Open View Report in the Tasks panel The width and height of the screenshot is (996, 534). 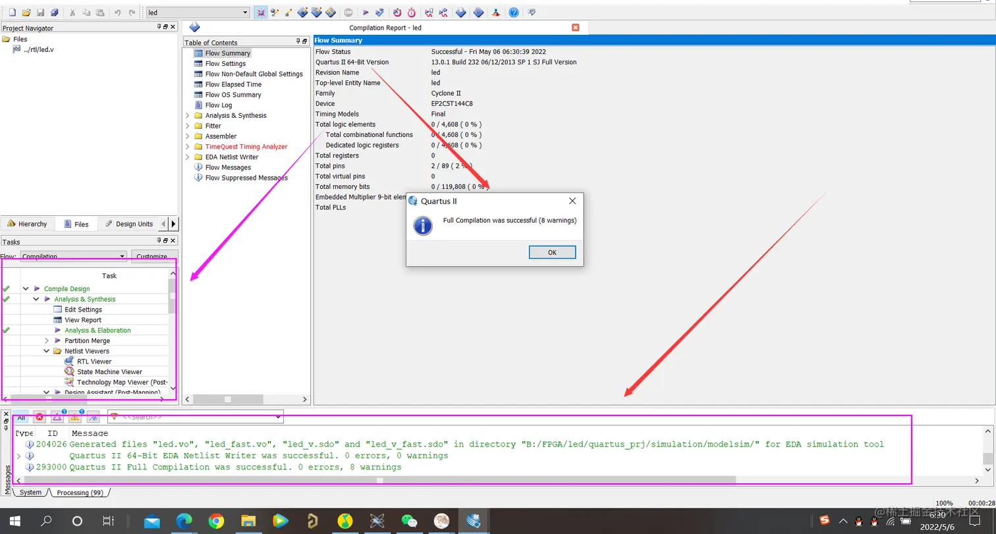click(82, 320)
